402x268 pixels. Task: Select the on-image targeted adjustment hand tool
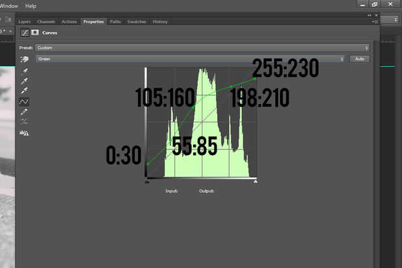[x=25, y=59]
